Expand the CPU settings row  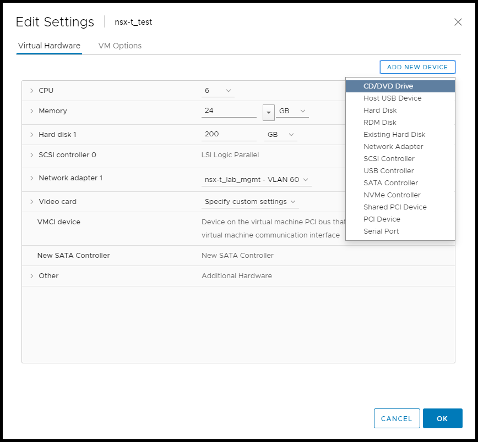click(32, 91)
